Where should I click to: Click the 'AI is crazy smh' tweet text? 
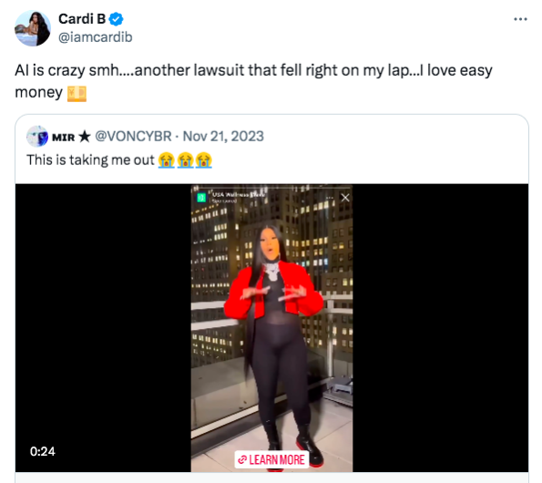click(x=67, y=70)
